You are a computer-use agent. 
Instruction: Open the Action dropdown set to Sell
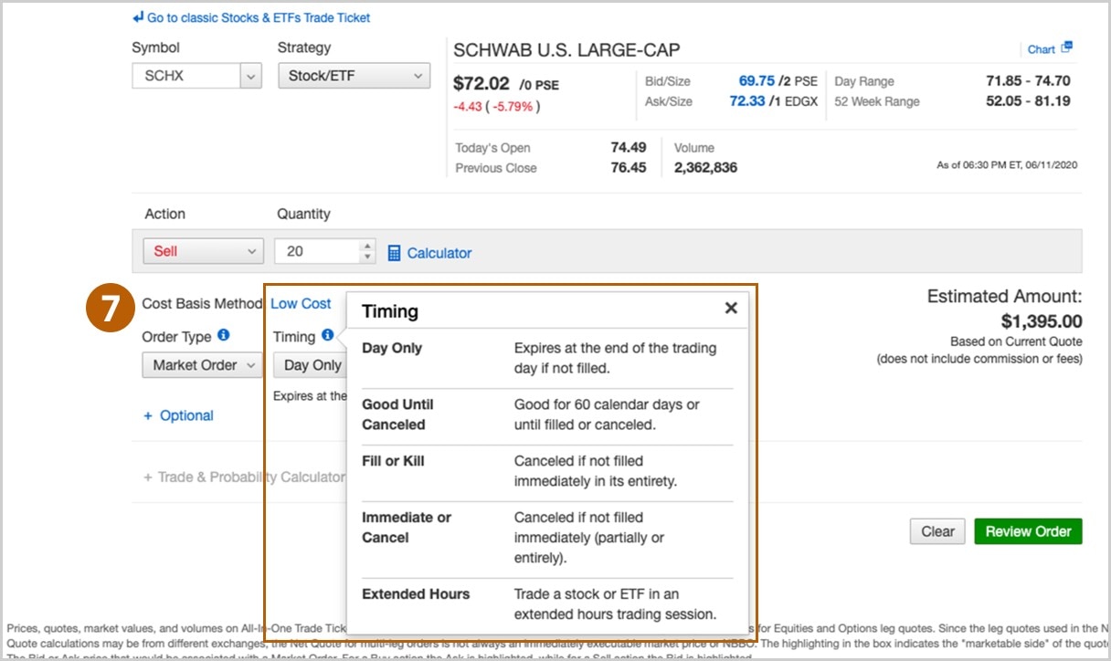[204, 251]
